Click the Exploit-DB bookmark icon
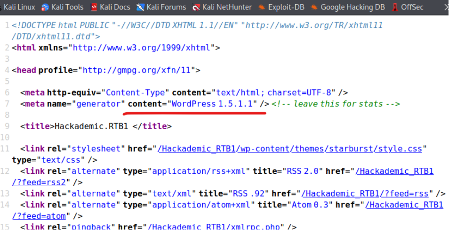 tap(261, 7)
